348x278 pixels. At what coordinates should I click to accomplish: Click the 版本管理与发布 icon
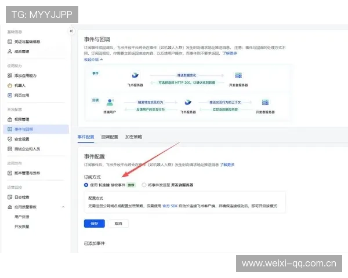click(10, 173)
